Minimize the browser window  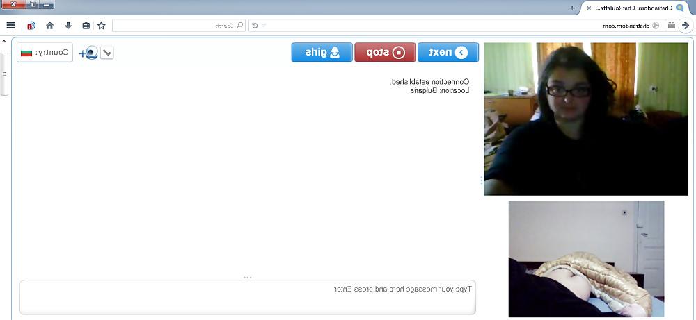point(46,4)
